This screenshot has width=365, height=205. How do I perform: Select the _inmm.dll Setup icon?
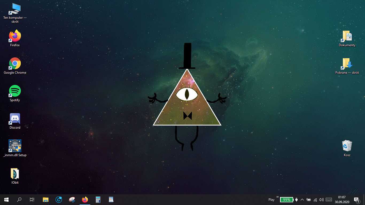(x=15, y=146)
